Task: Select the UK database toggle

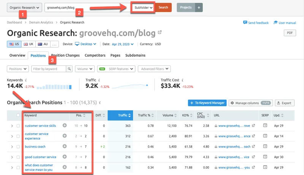Action: [28, 44]
